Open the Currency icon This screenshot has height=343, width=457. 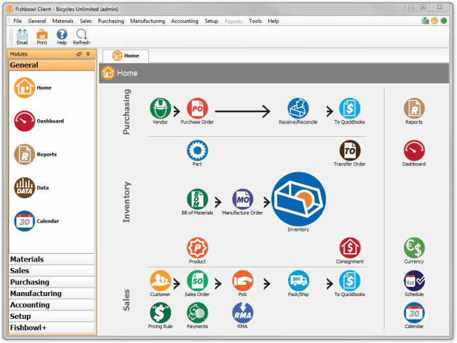(414, 248)
